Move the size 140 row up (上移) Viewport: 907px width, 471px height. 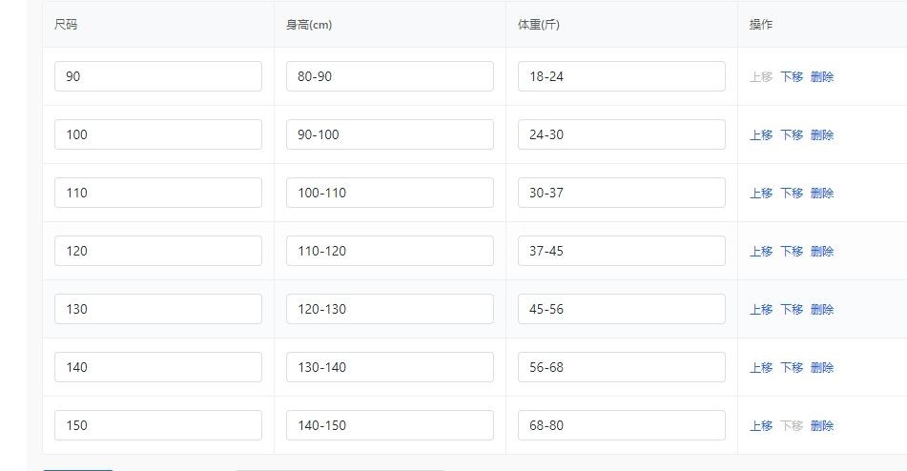coord(761,368)
